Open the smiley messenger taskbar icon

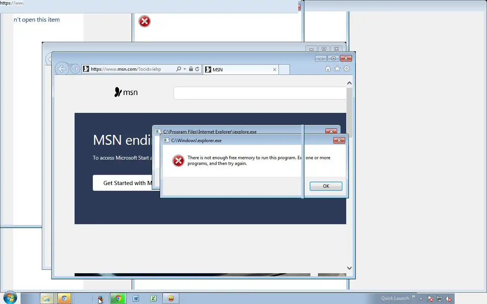click(x=171, y=299)
